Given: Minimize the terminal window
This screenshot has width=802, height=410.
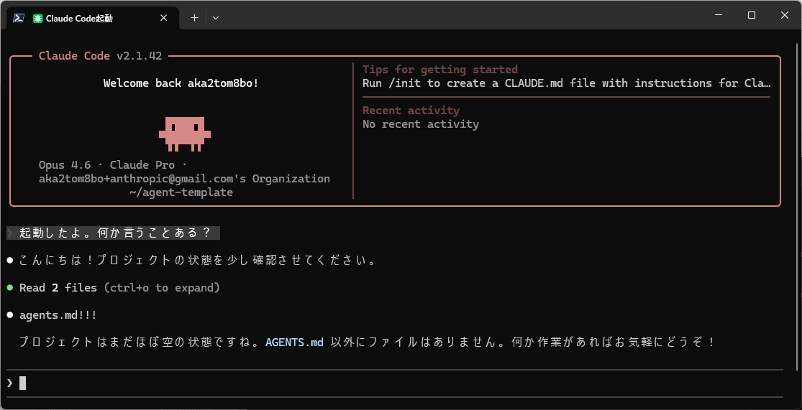Looking at the screenshot, I should click(719, 15).
